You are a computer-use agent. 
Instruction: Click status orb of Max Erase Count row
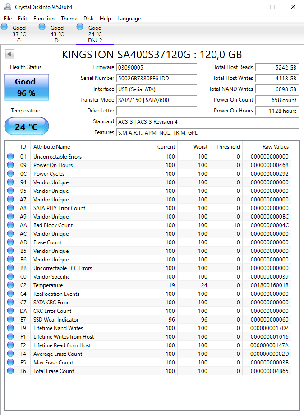[10, 362]
